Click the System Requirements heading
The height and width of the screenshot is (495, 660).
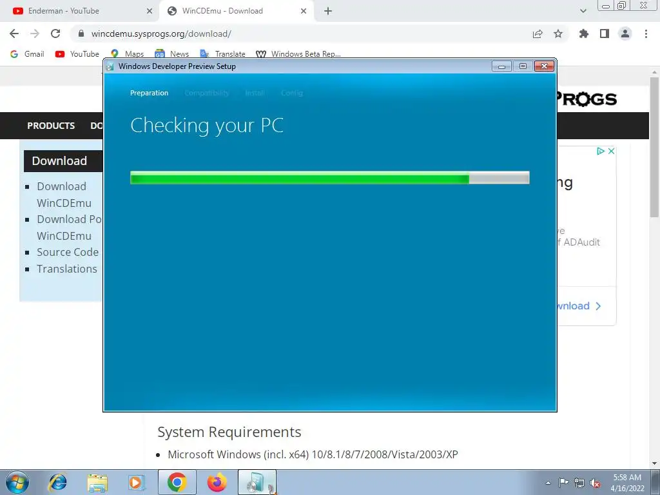point(229,432)
